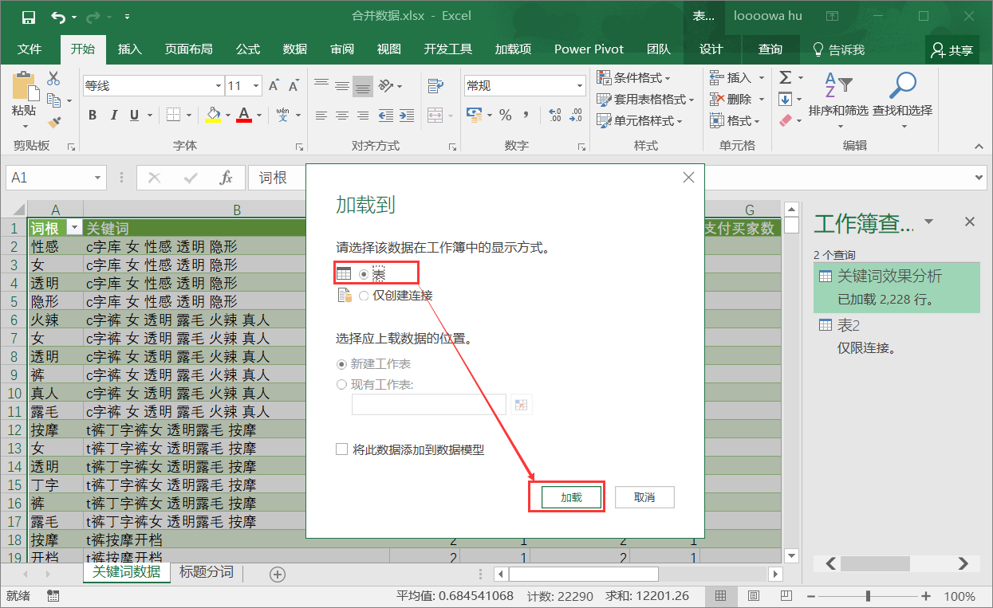The height and width of the screenshot is (608, 993).
Task: Select 现有工作表 radio option
Action: tap(342, 385)
